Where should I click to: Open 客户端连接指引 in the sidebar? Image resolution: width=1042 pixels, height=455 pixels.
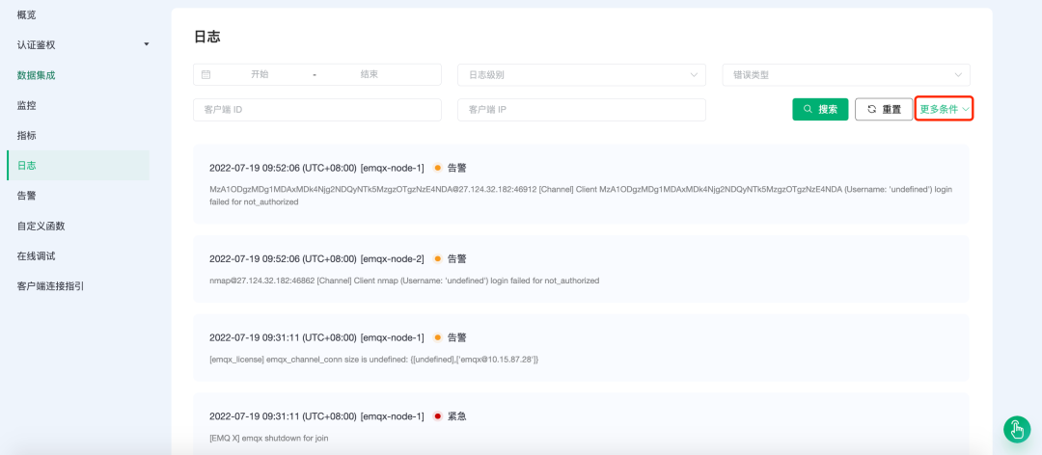coord(50,286)
